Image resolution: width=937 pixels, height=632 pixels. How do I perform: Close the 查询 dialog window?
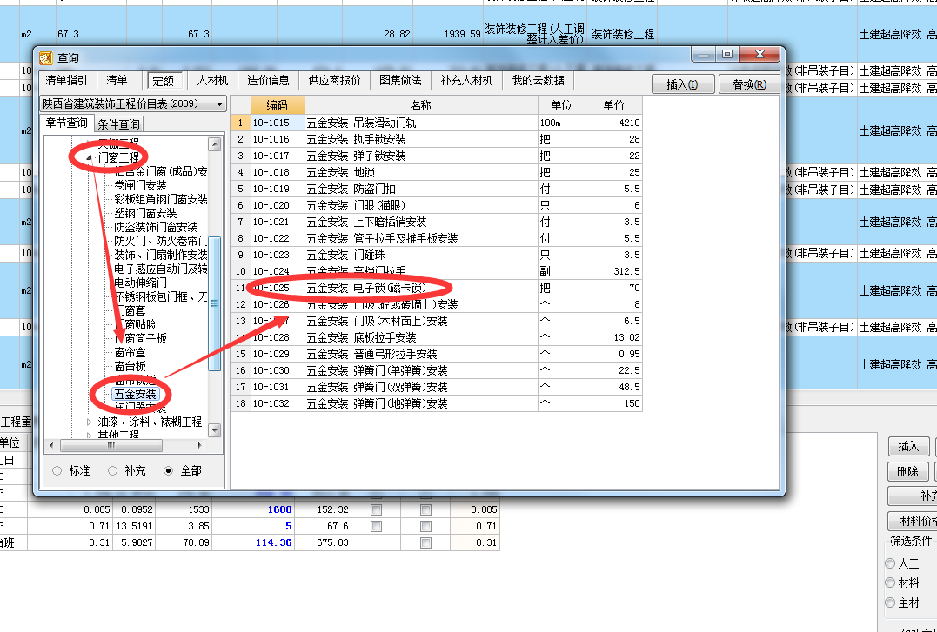point(760,55)
